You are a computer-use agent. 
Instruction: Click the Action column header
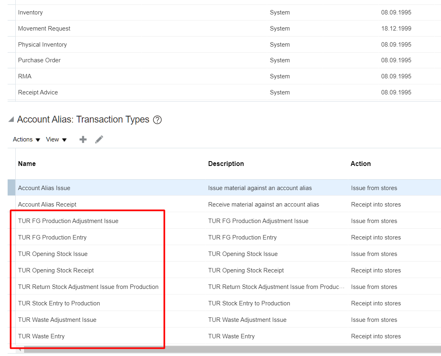click(x=360, y=164)
